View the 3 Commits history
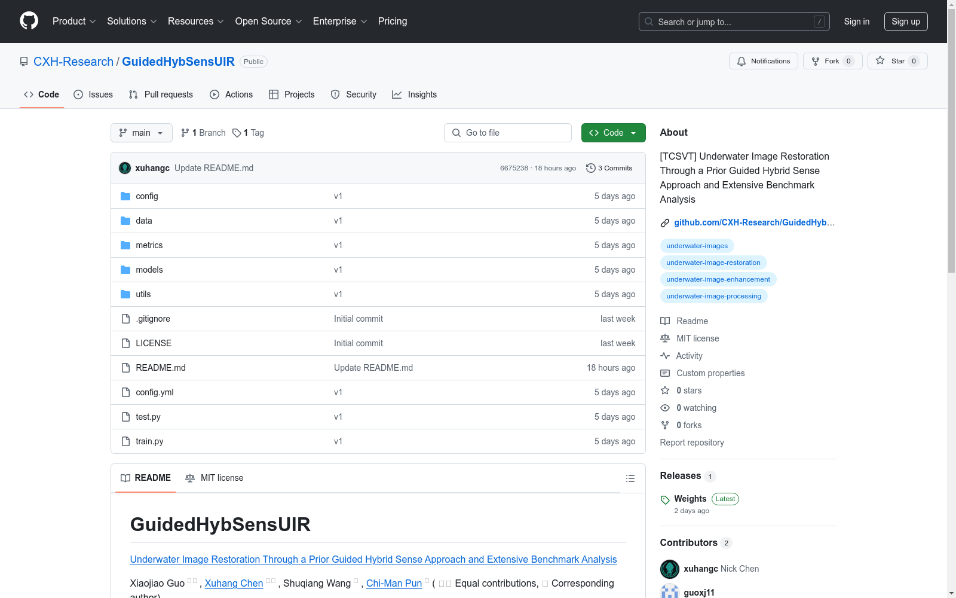956x598 pixels. point(609,168)
